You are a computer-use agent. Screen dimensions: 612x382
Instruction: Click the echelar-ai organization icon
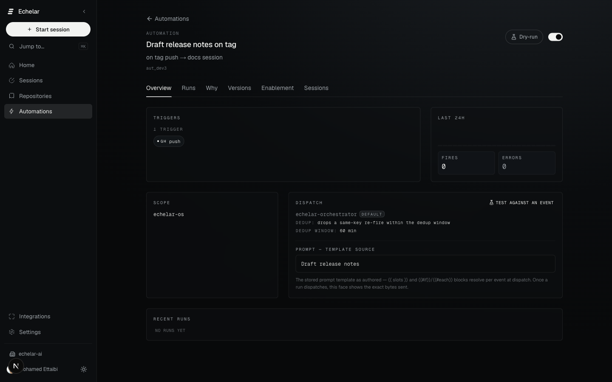coord(12,354)
